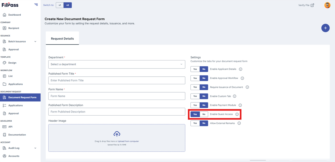Viewport: 335px width, 162px height.
Task: Set Enable Applicant Details to Yes
Action: click(x=195, y=69)
